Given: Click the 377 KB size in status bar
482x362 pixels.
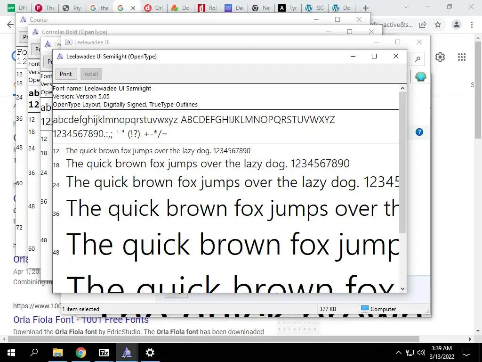Looking at the screenshot, I should (328, 309).
